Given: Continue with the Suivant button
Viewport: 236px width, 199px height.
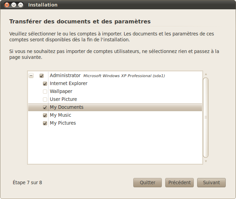Looking at the screenshot, I should point(211,182).
